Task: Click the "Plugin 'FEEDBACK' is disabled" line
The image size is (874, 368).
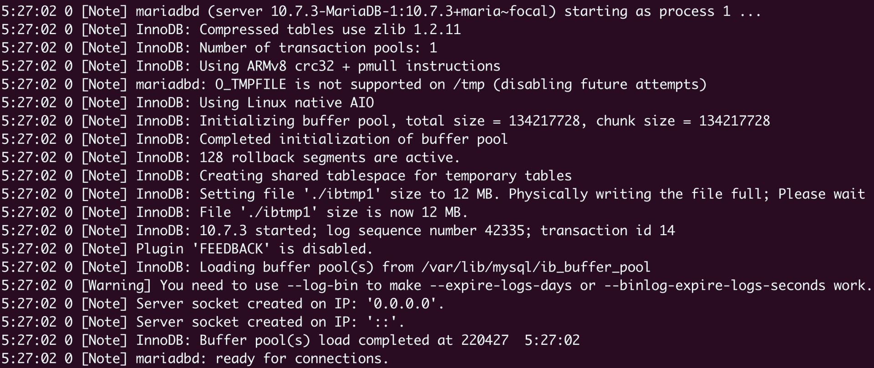Action: click(254, 249)
